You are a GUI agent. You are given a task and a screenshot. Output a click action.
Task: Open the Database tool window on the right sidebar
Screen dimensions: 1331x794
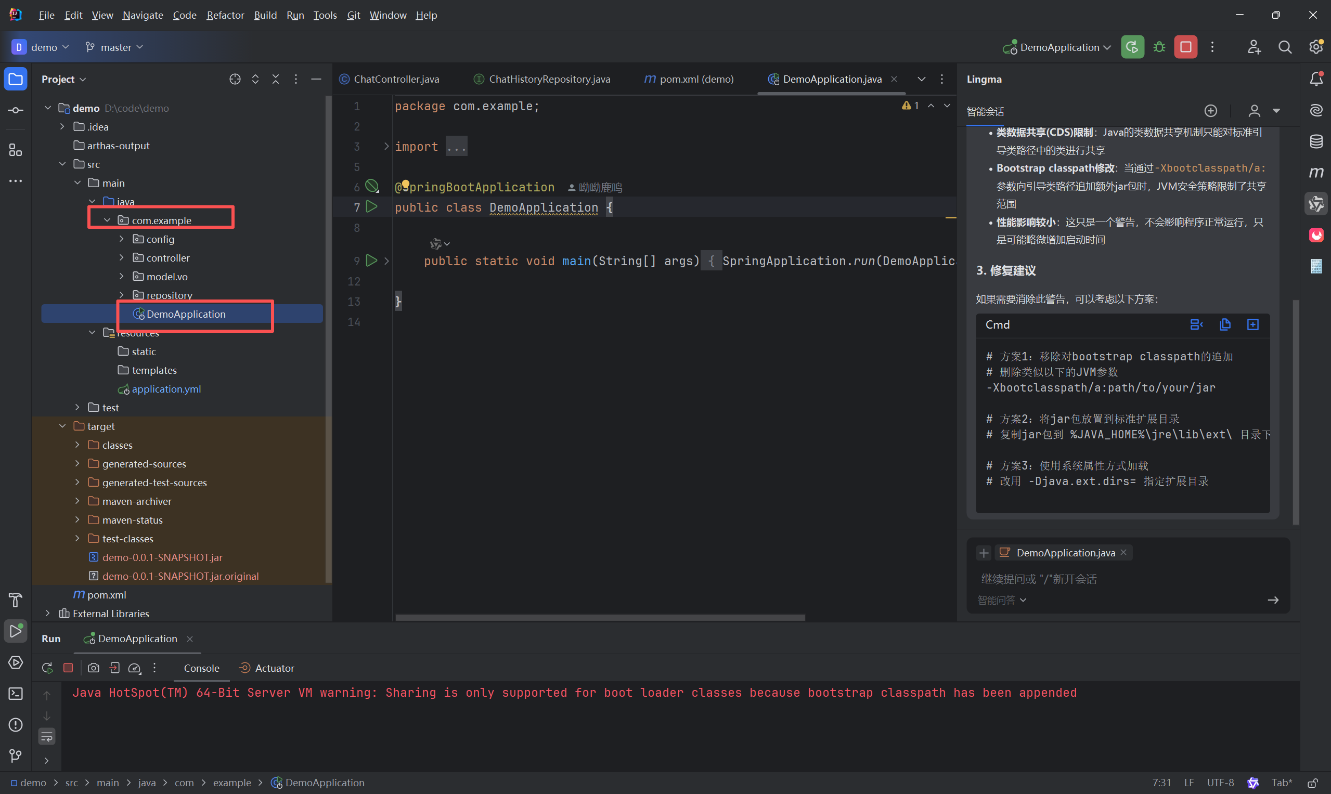pos(1316,141)
